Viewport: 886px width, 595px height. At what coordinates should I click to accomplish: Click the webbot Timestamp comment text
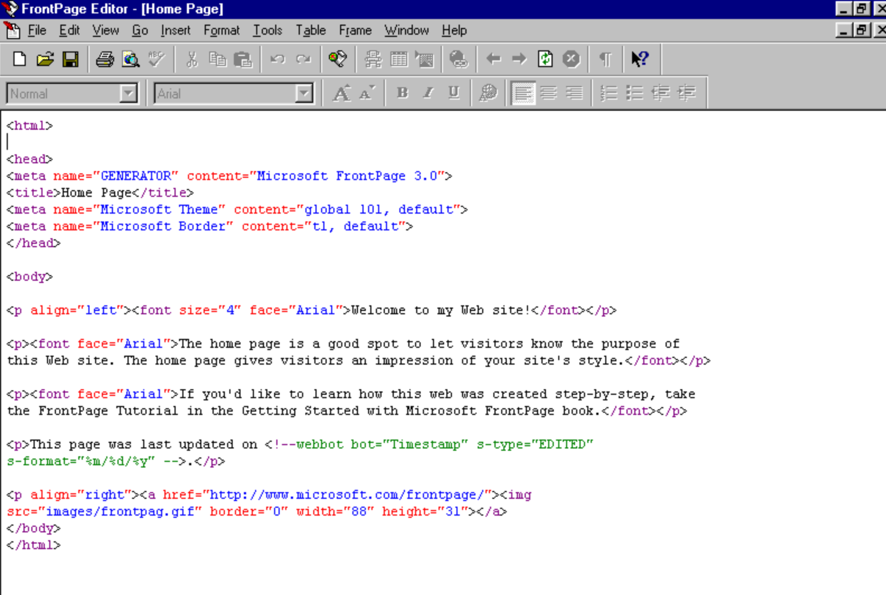[x=428, y=444]
